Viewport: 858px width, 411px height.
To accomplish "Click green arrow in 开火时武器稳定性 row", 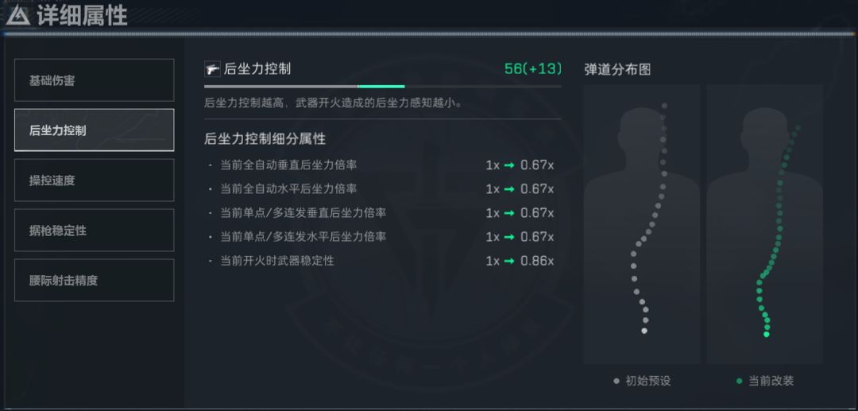I will [509, 261].
